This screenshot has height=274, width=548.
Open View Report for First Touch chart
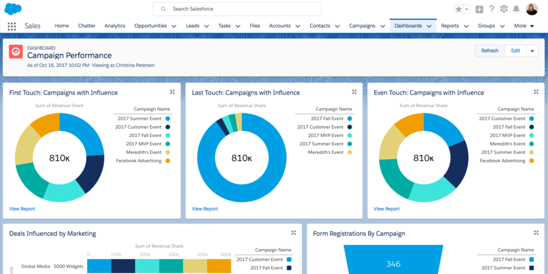point(22,209)
